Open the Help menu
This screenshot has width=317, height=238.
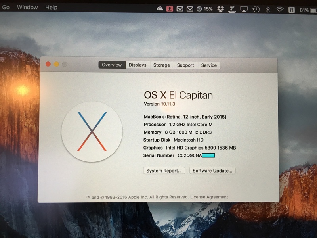coord(51,8)
